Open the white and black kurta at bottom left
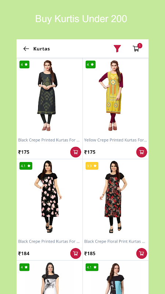 click(x=49, y=278)
